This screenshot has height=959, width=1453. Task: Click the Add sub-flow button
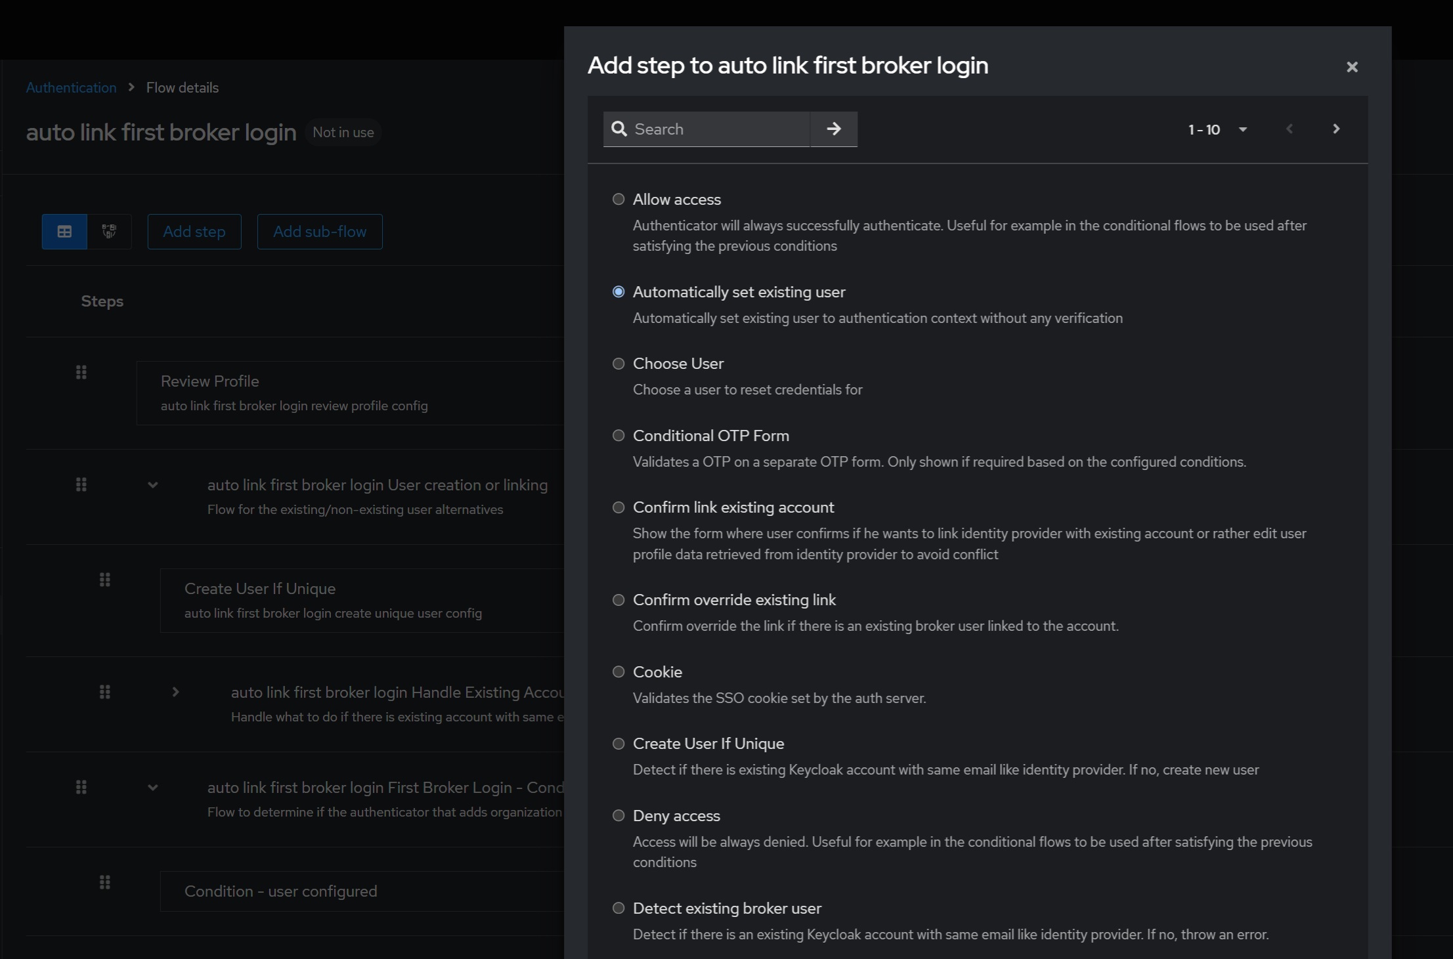[x=320, y=232]
